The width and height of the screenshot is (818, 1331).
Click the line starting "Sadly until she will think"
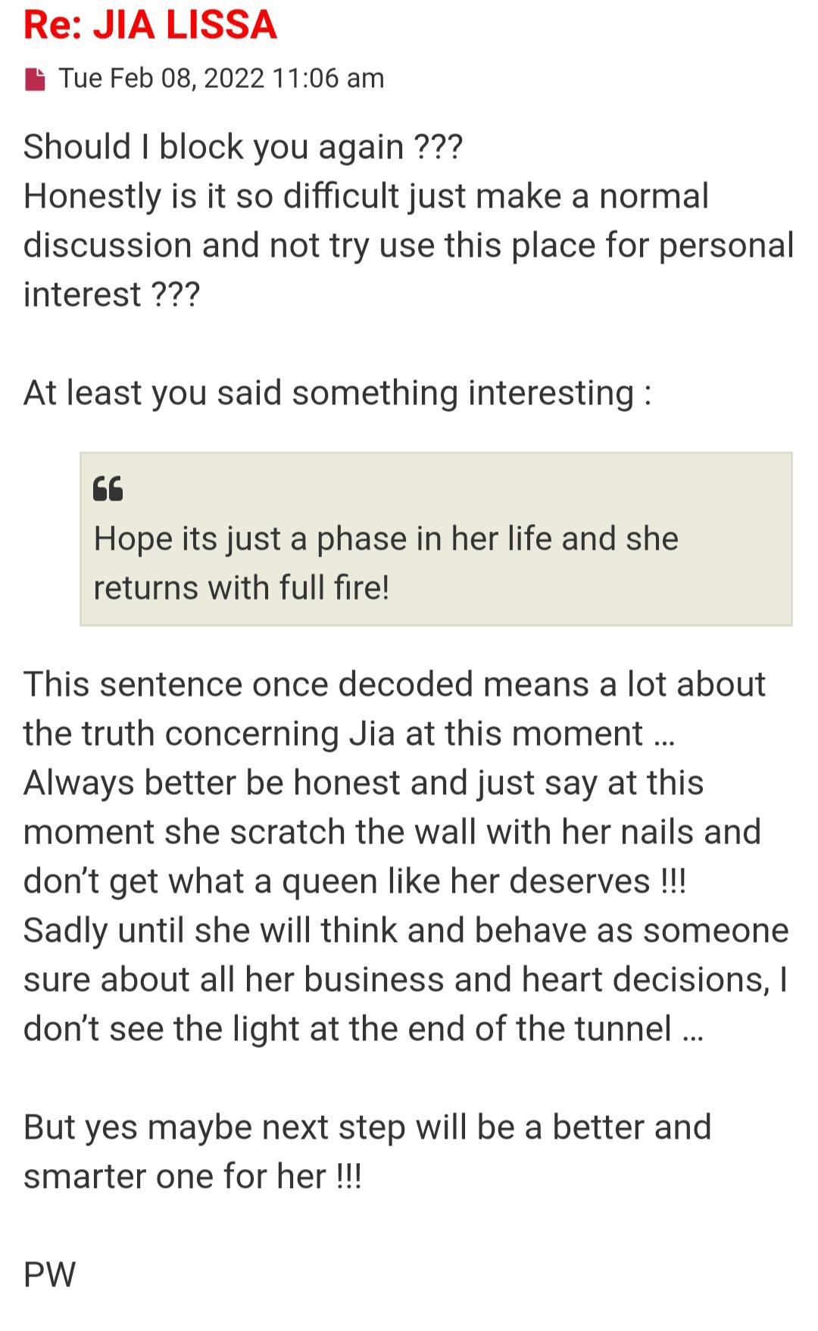coord(406,930)
